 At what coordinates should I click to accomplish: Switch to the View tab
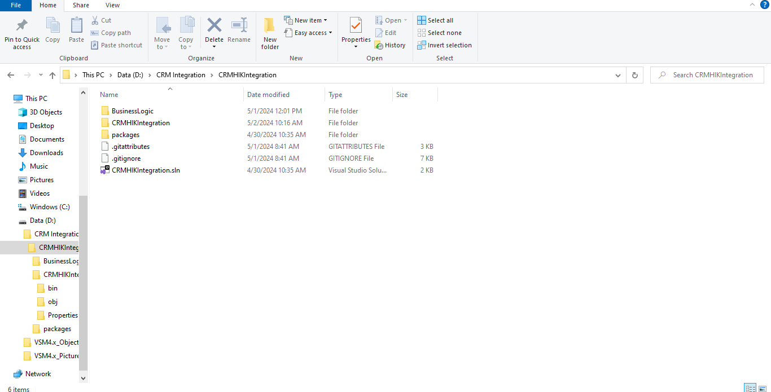[x=112, y=5]
